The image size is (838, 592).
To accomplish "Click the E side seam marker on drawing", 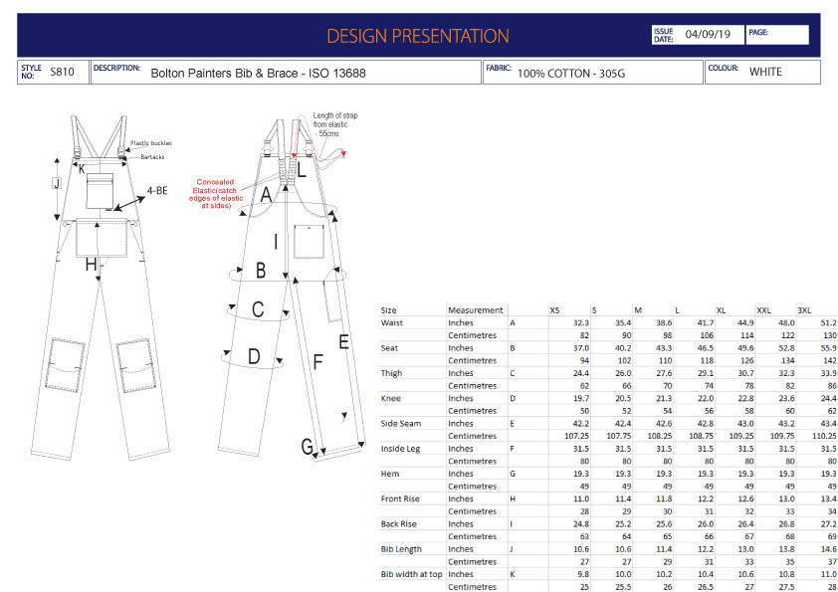I will (344, 342).
